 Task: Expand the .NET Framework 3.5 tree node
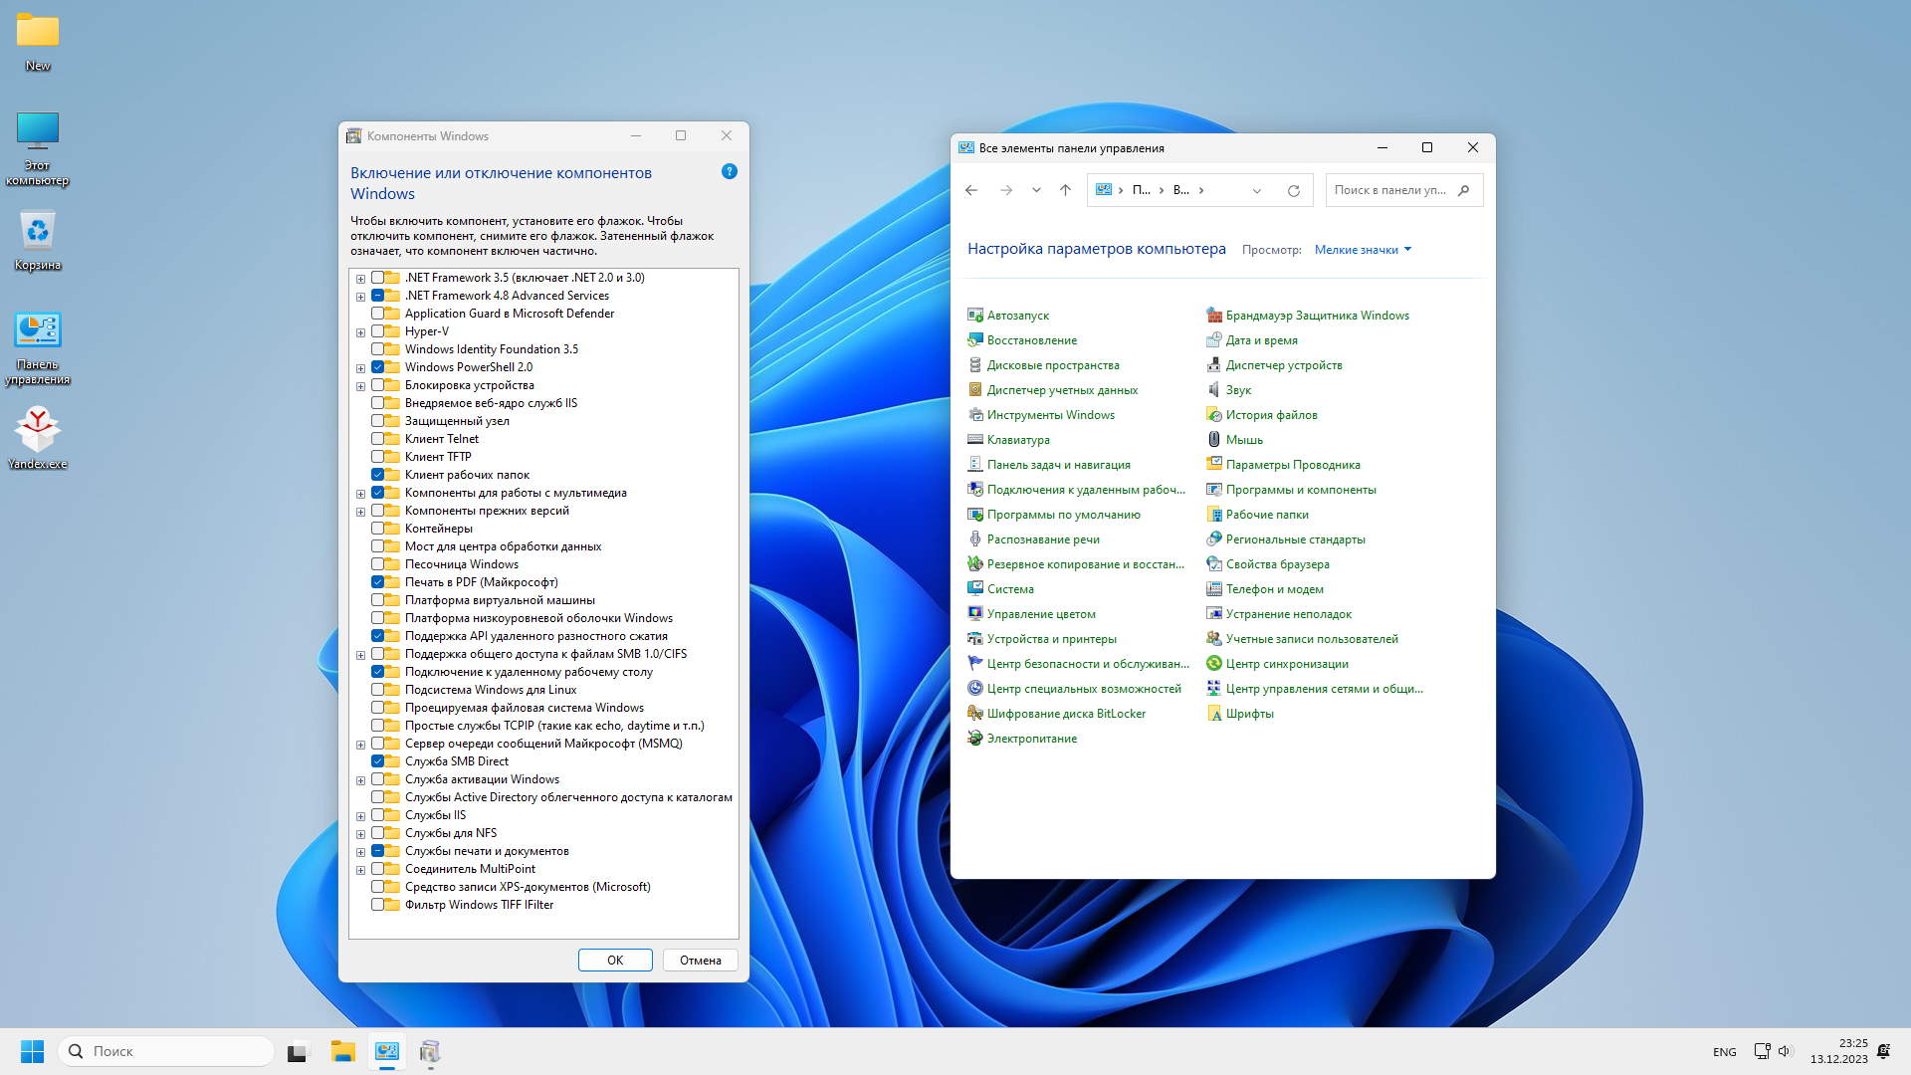coord(360,278)
